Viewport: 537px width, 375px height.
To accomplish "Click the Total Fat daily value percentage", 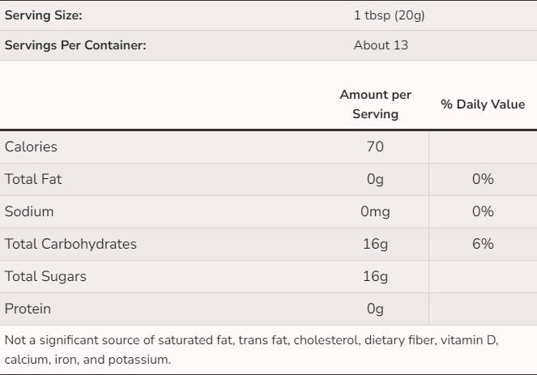I will (483, 179).
